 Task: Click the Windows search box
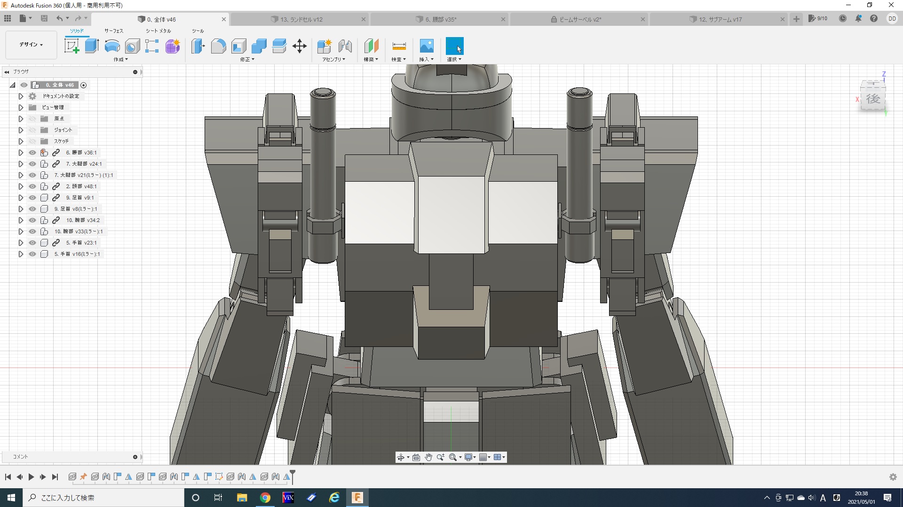point(103,498)
